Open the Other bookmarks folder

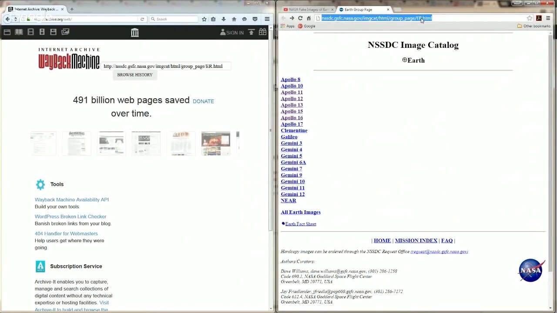[x=534, y=26]
